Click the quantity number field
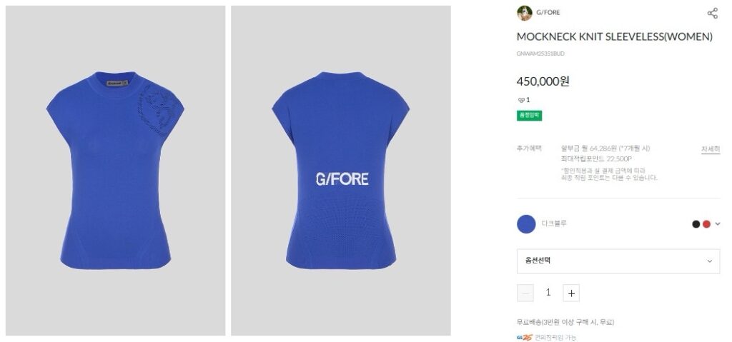The image size is (732, 342). (x=548, y=293)
